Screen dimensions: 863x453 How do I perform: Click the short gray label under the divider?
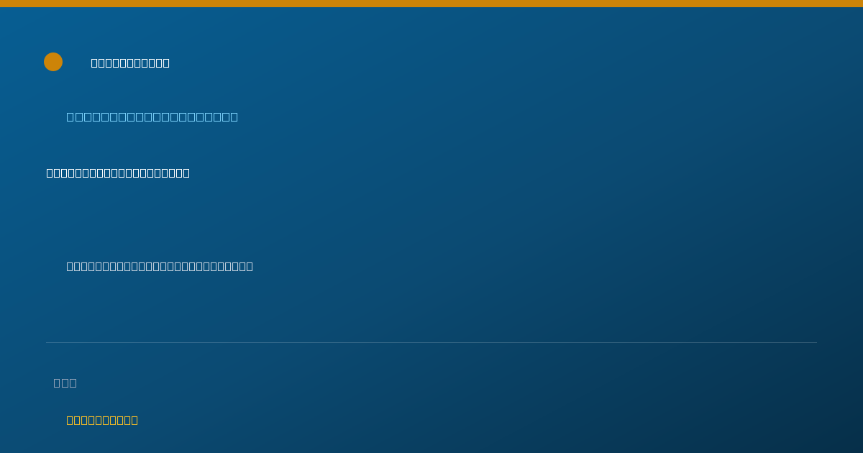pos(65,383)
